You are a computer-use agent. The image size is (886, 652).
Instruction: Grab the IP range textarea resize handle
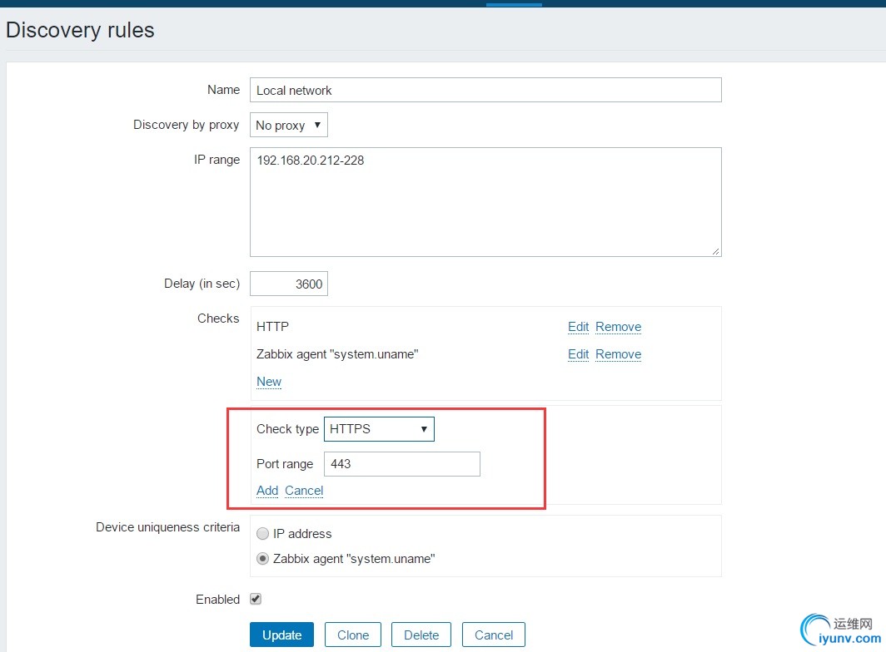(716, 251)
